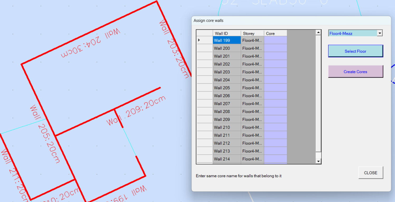Click the Wall ID column header

227,33
